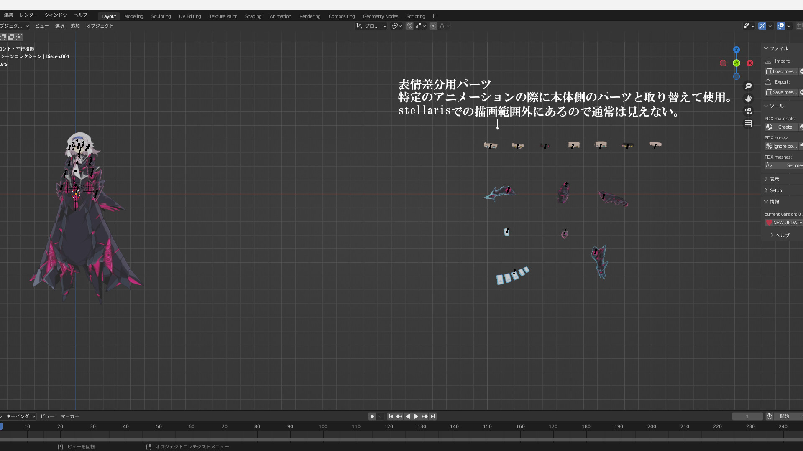The width and height of the screenshot is (803, 451).
Task: Switch orthographic/perspective with the grid icon
Action: coord(748,124)
